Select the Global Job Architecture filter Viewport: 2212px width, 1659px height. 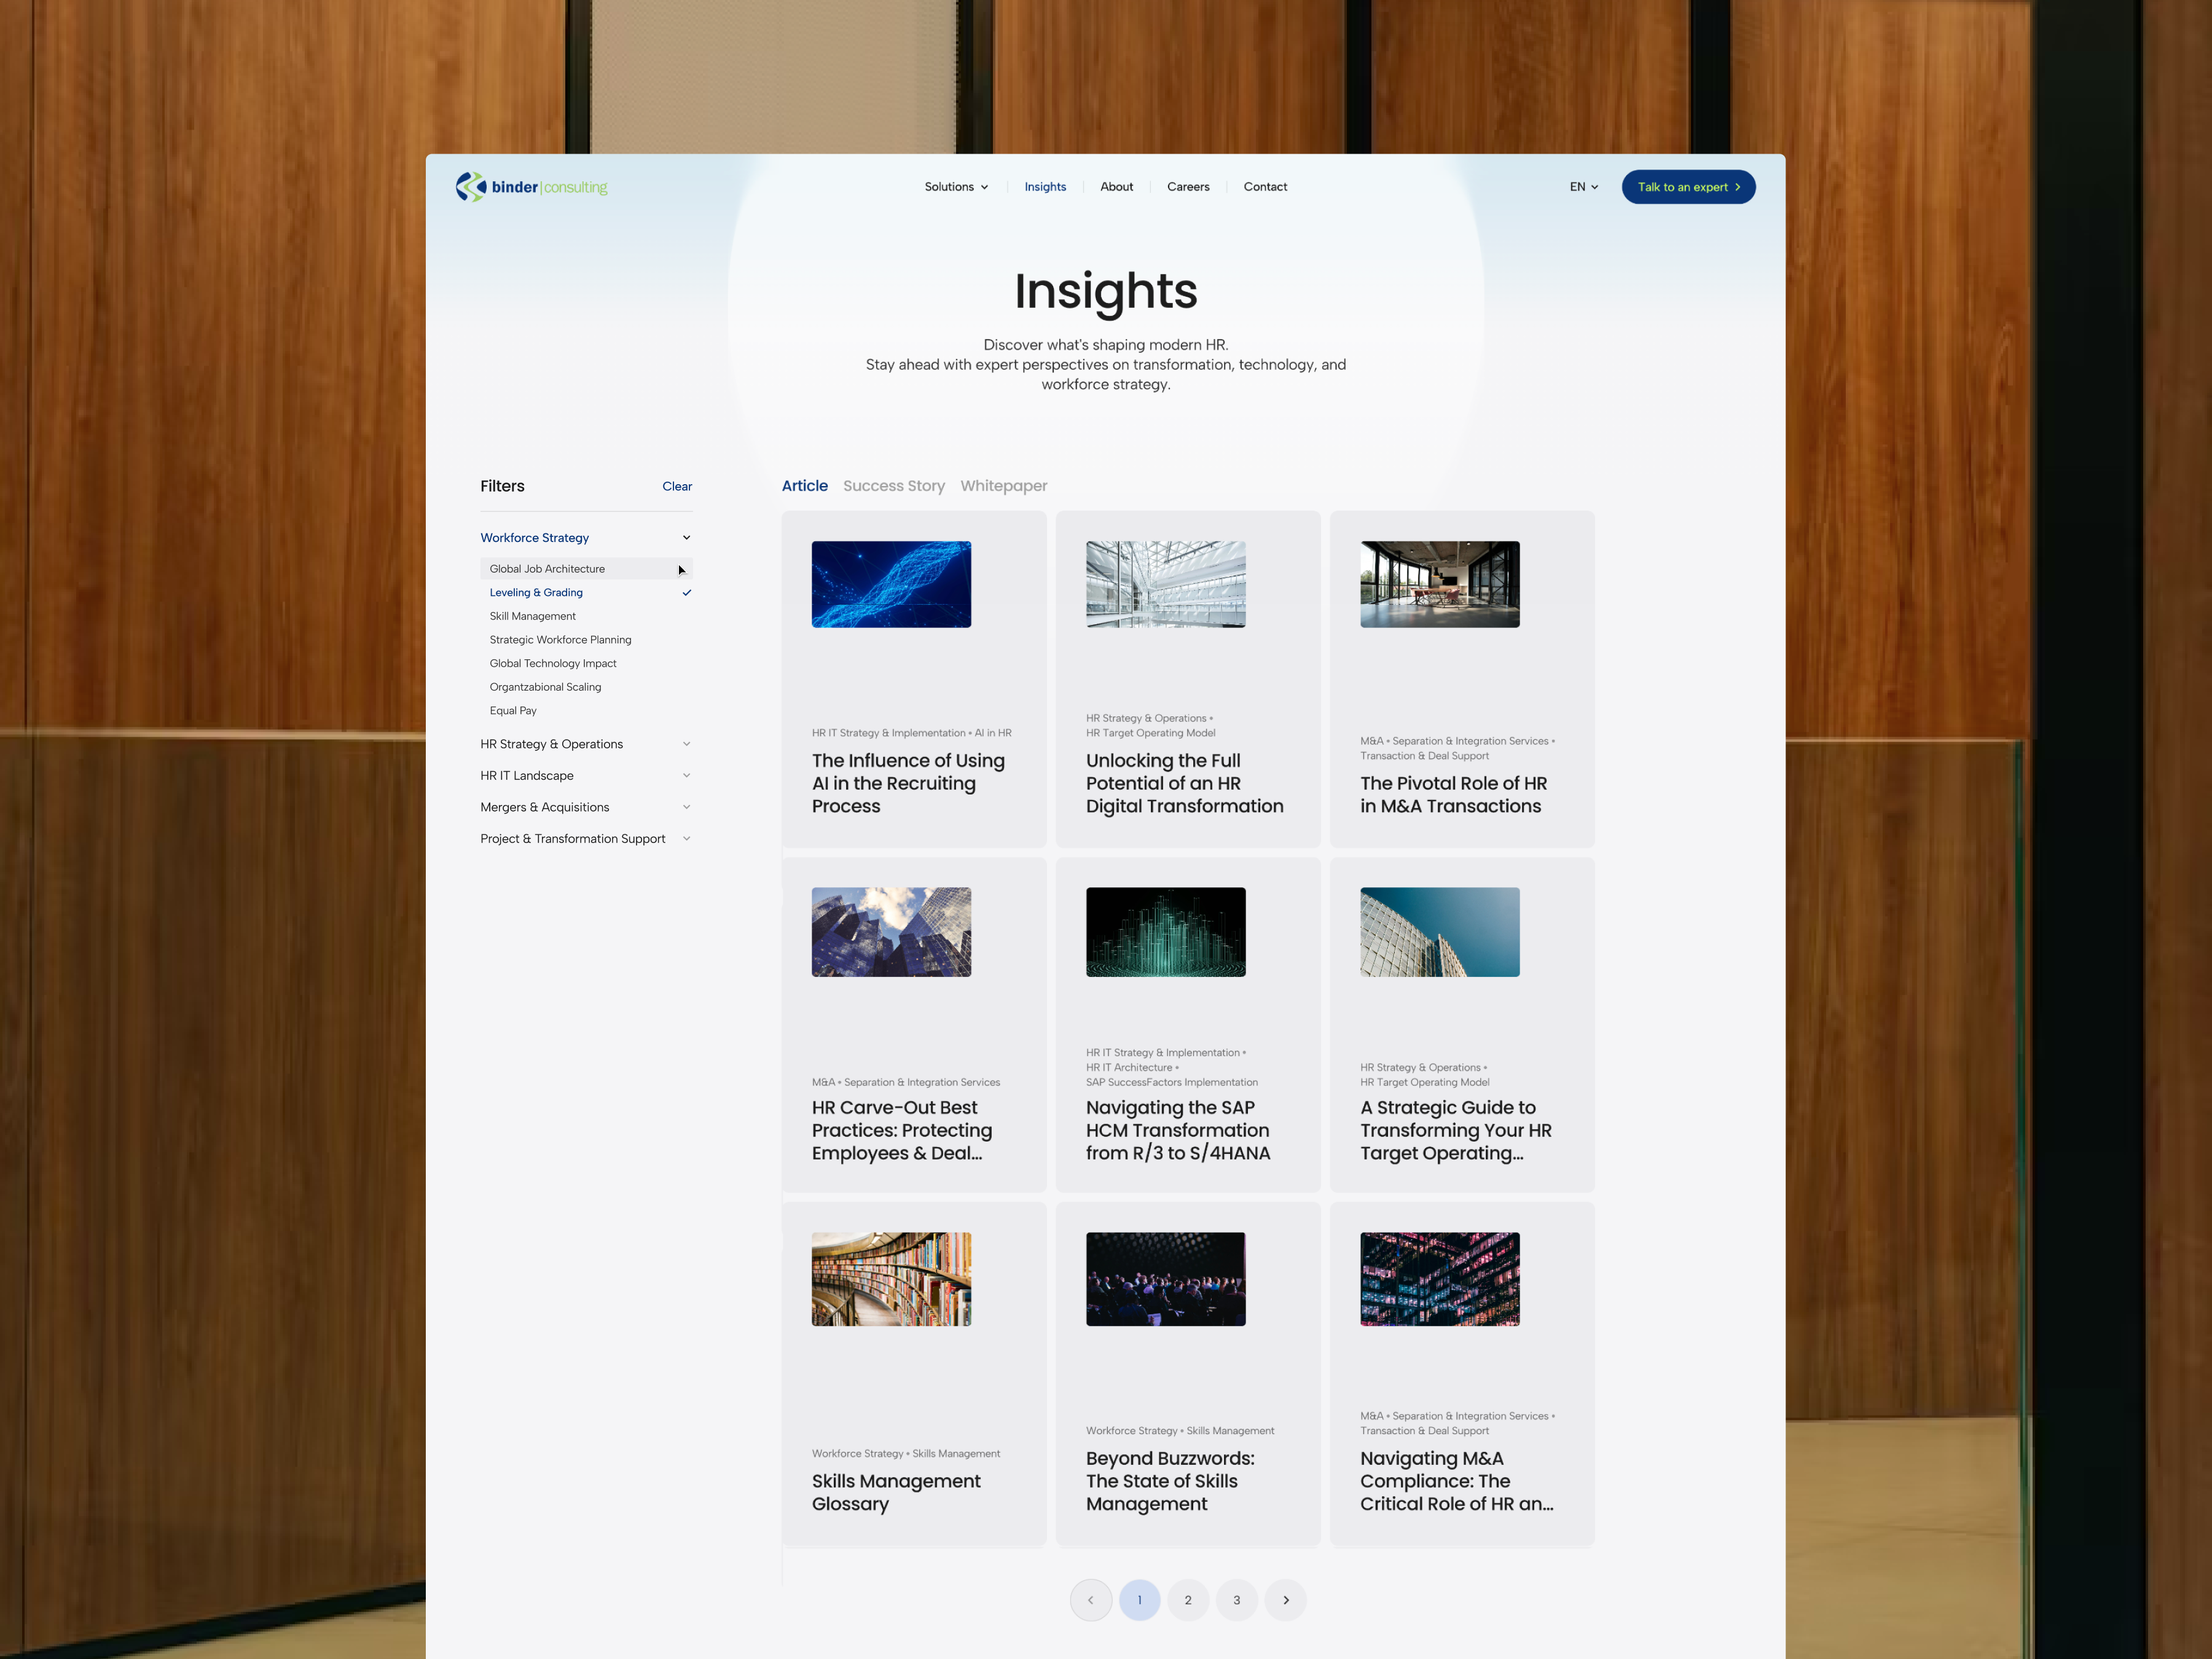[586, 569]
